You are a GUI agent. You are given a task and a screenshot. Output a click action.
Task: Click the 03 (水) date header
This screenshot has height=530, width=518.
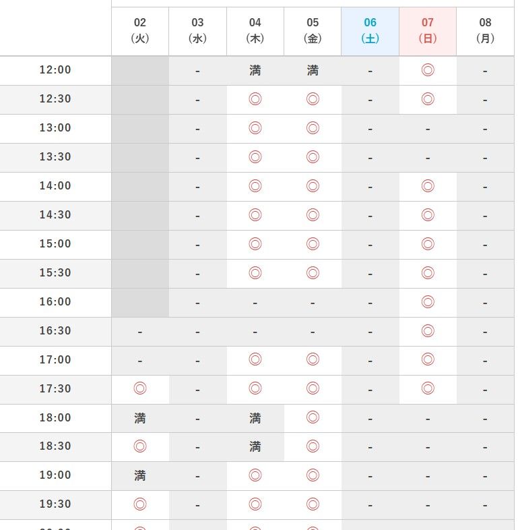pyautogui.click(x=197, y=31)
